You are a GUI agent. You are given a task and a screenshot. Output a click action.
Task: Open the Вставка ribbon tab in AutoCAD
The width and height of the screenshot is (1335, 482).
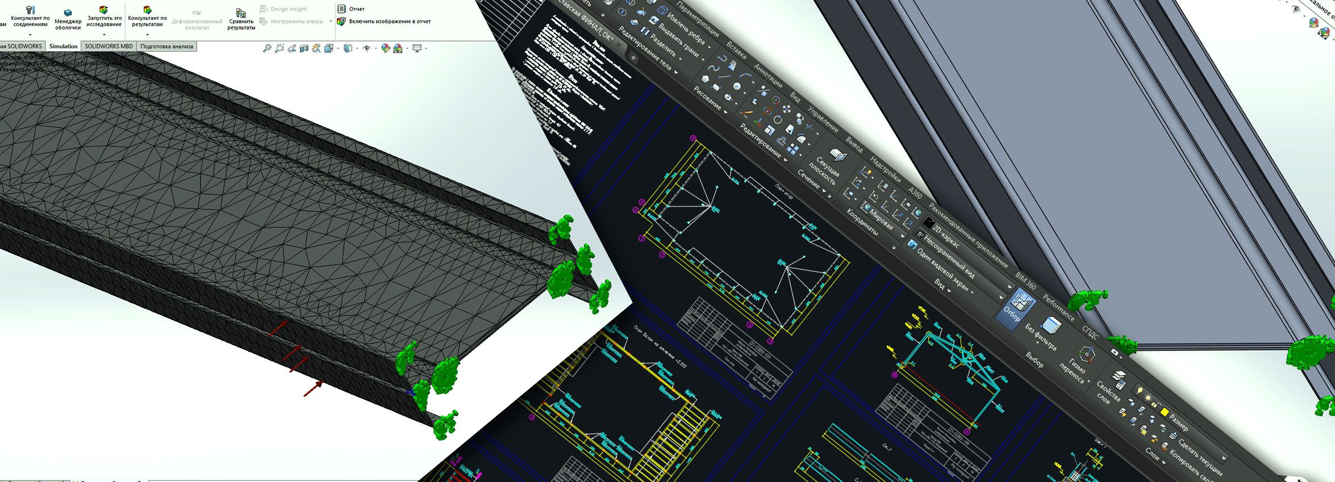click(736, 51)
